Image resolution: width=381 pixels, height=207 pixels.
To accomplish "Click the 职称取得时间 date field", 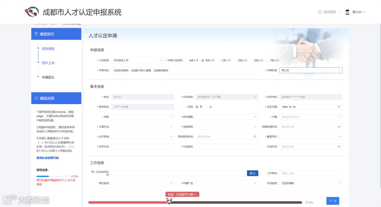I will coord(227,137).
